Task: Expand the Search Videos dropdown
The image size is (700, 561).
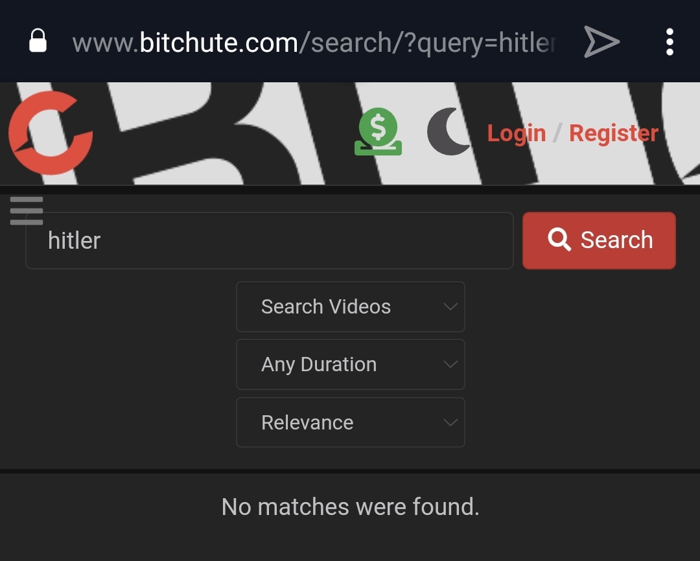Action: point(351,306)
